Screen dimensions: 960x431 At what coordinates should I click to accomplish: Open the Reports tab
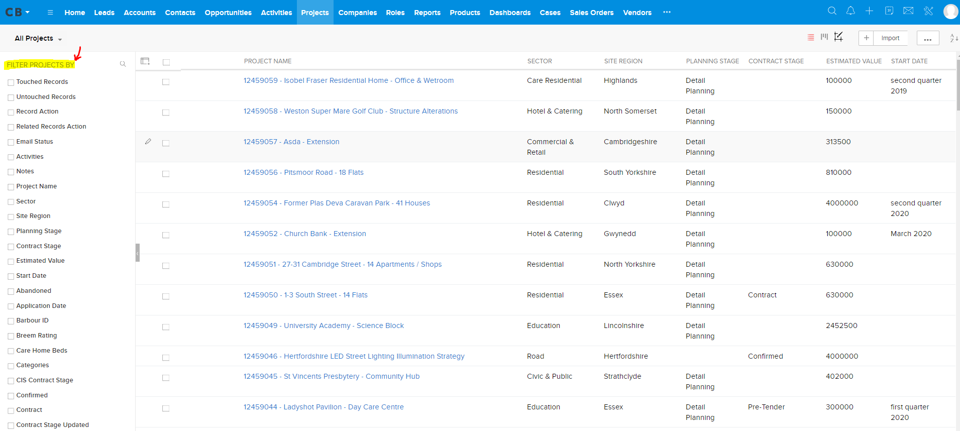point(428,13)
